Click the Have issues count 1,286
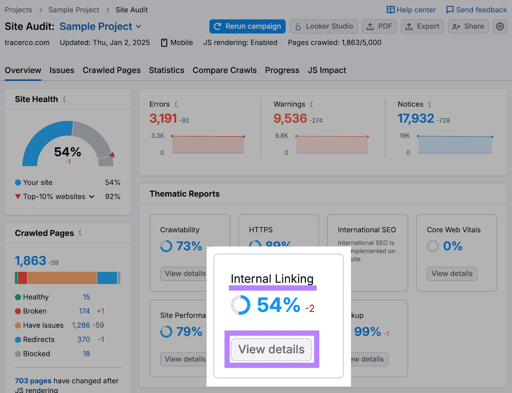 point(81,325)
